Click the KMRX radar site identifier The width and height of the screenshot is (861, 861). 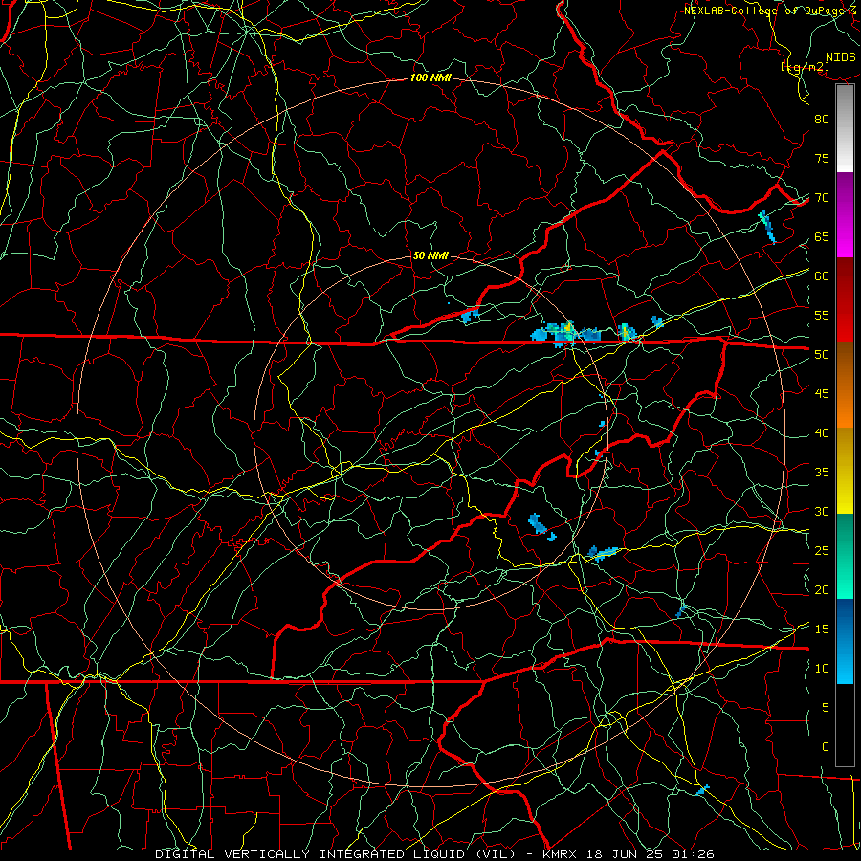coord(559,854)
